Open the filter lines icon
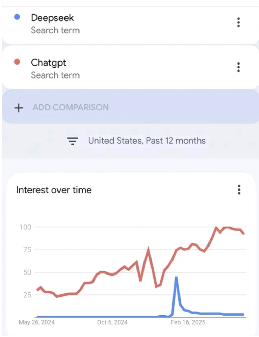The image size is (259, 337). point(73,141)
